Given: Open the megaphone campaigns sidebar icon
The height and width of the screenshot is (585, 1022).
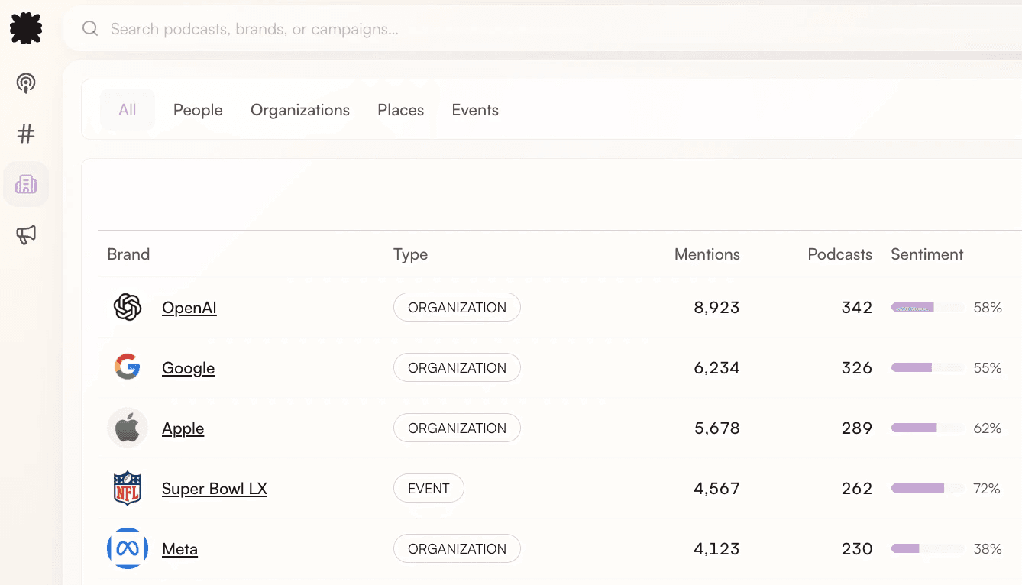Looking at the screenshot, I should [x=26, y=234].
